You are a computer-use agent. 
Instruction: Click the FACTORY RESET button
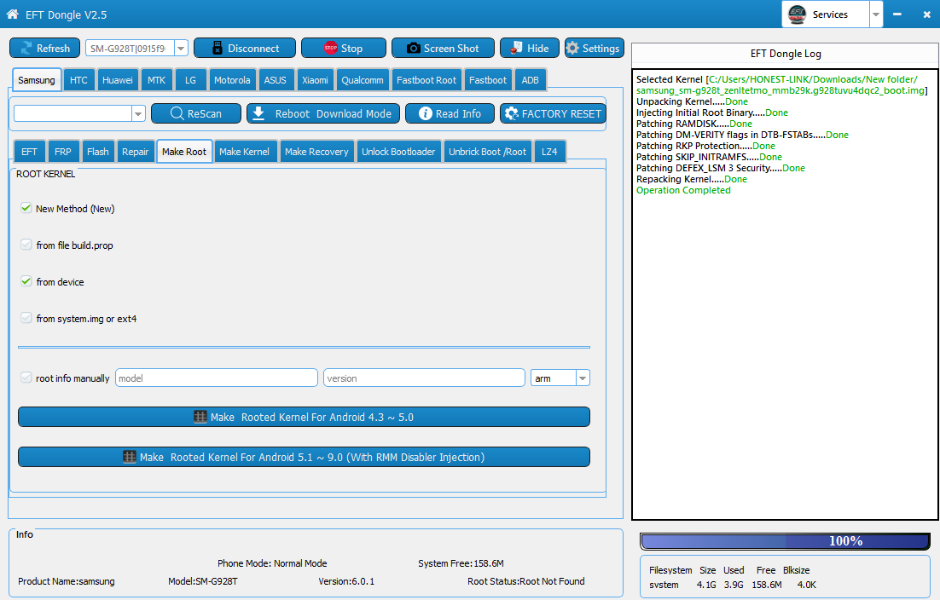tap(553, 113)
